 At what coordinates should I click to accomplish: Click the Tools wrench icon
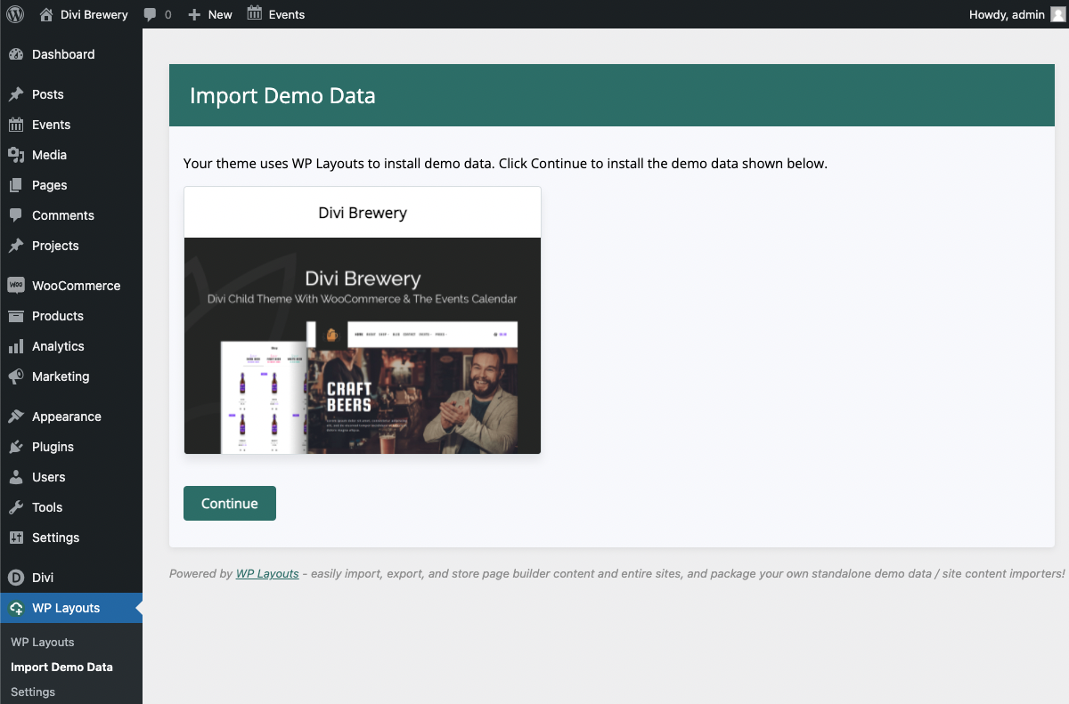tap(16, 507)
